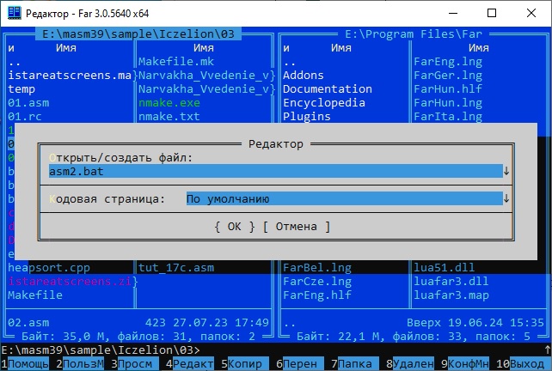This screenshot has width=552, height=371.
Task: Click Редакт in the function key bar
Action: tap(193, 364)
